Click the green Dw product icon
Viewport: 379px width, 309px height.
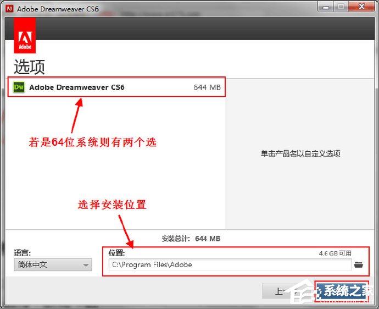point(19,87)
